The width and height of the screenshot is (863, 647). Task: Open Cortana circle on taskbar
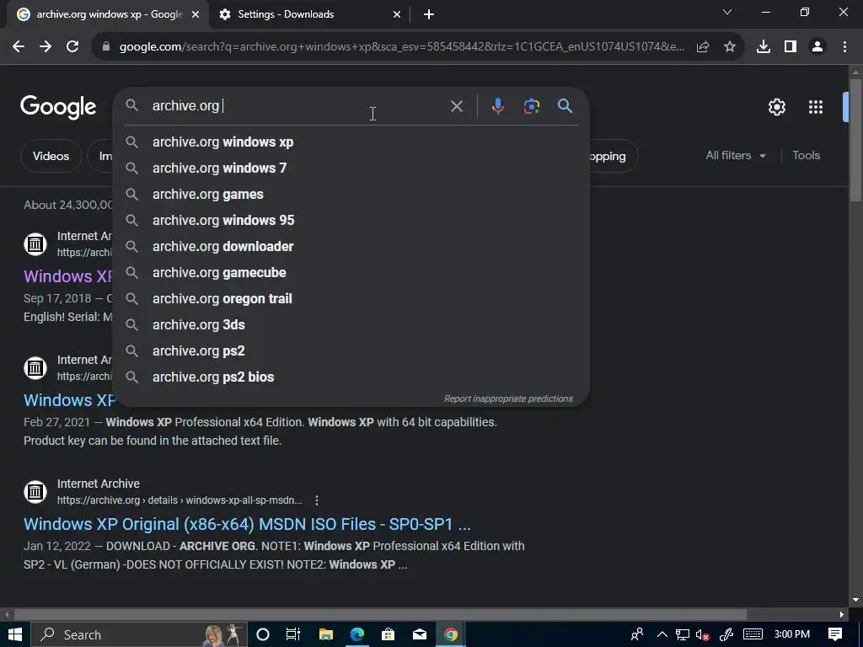click(x=263, y=635)
